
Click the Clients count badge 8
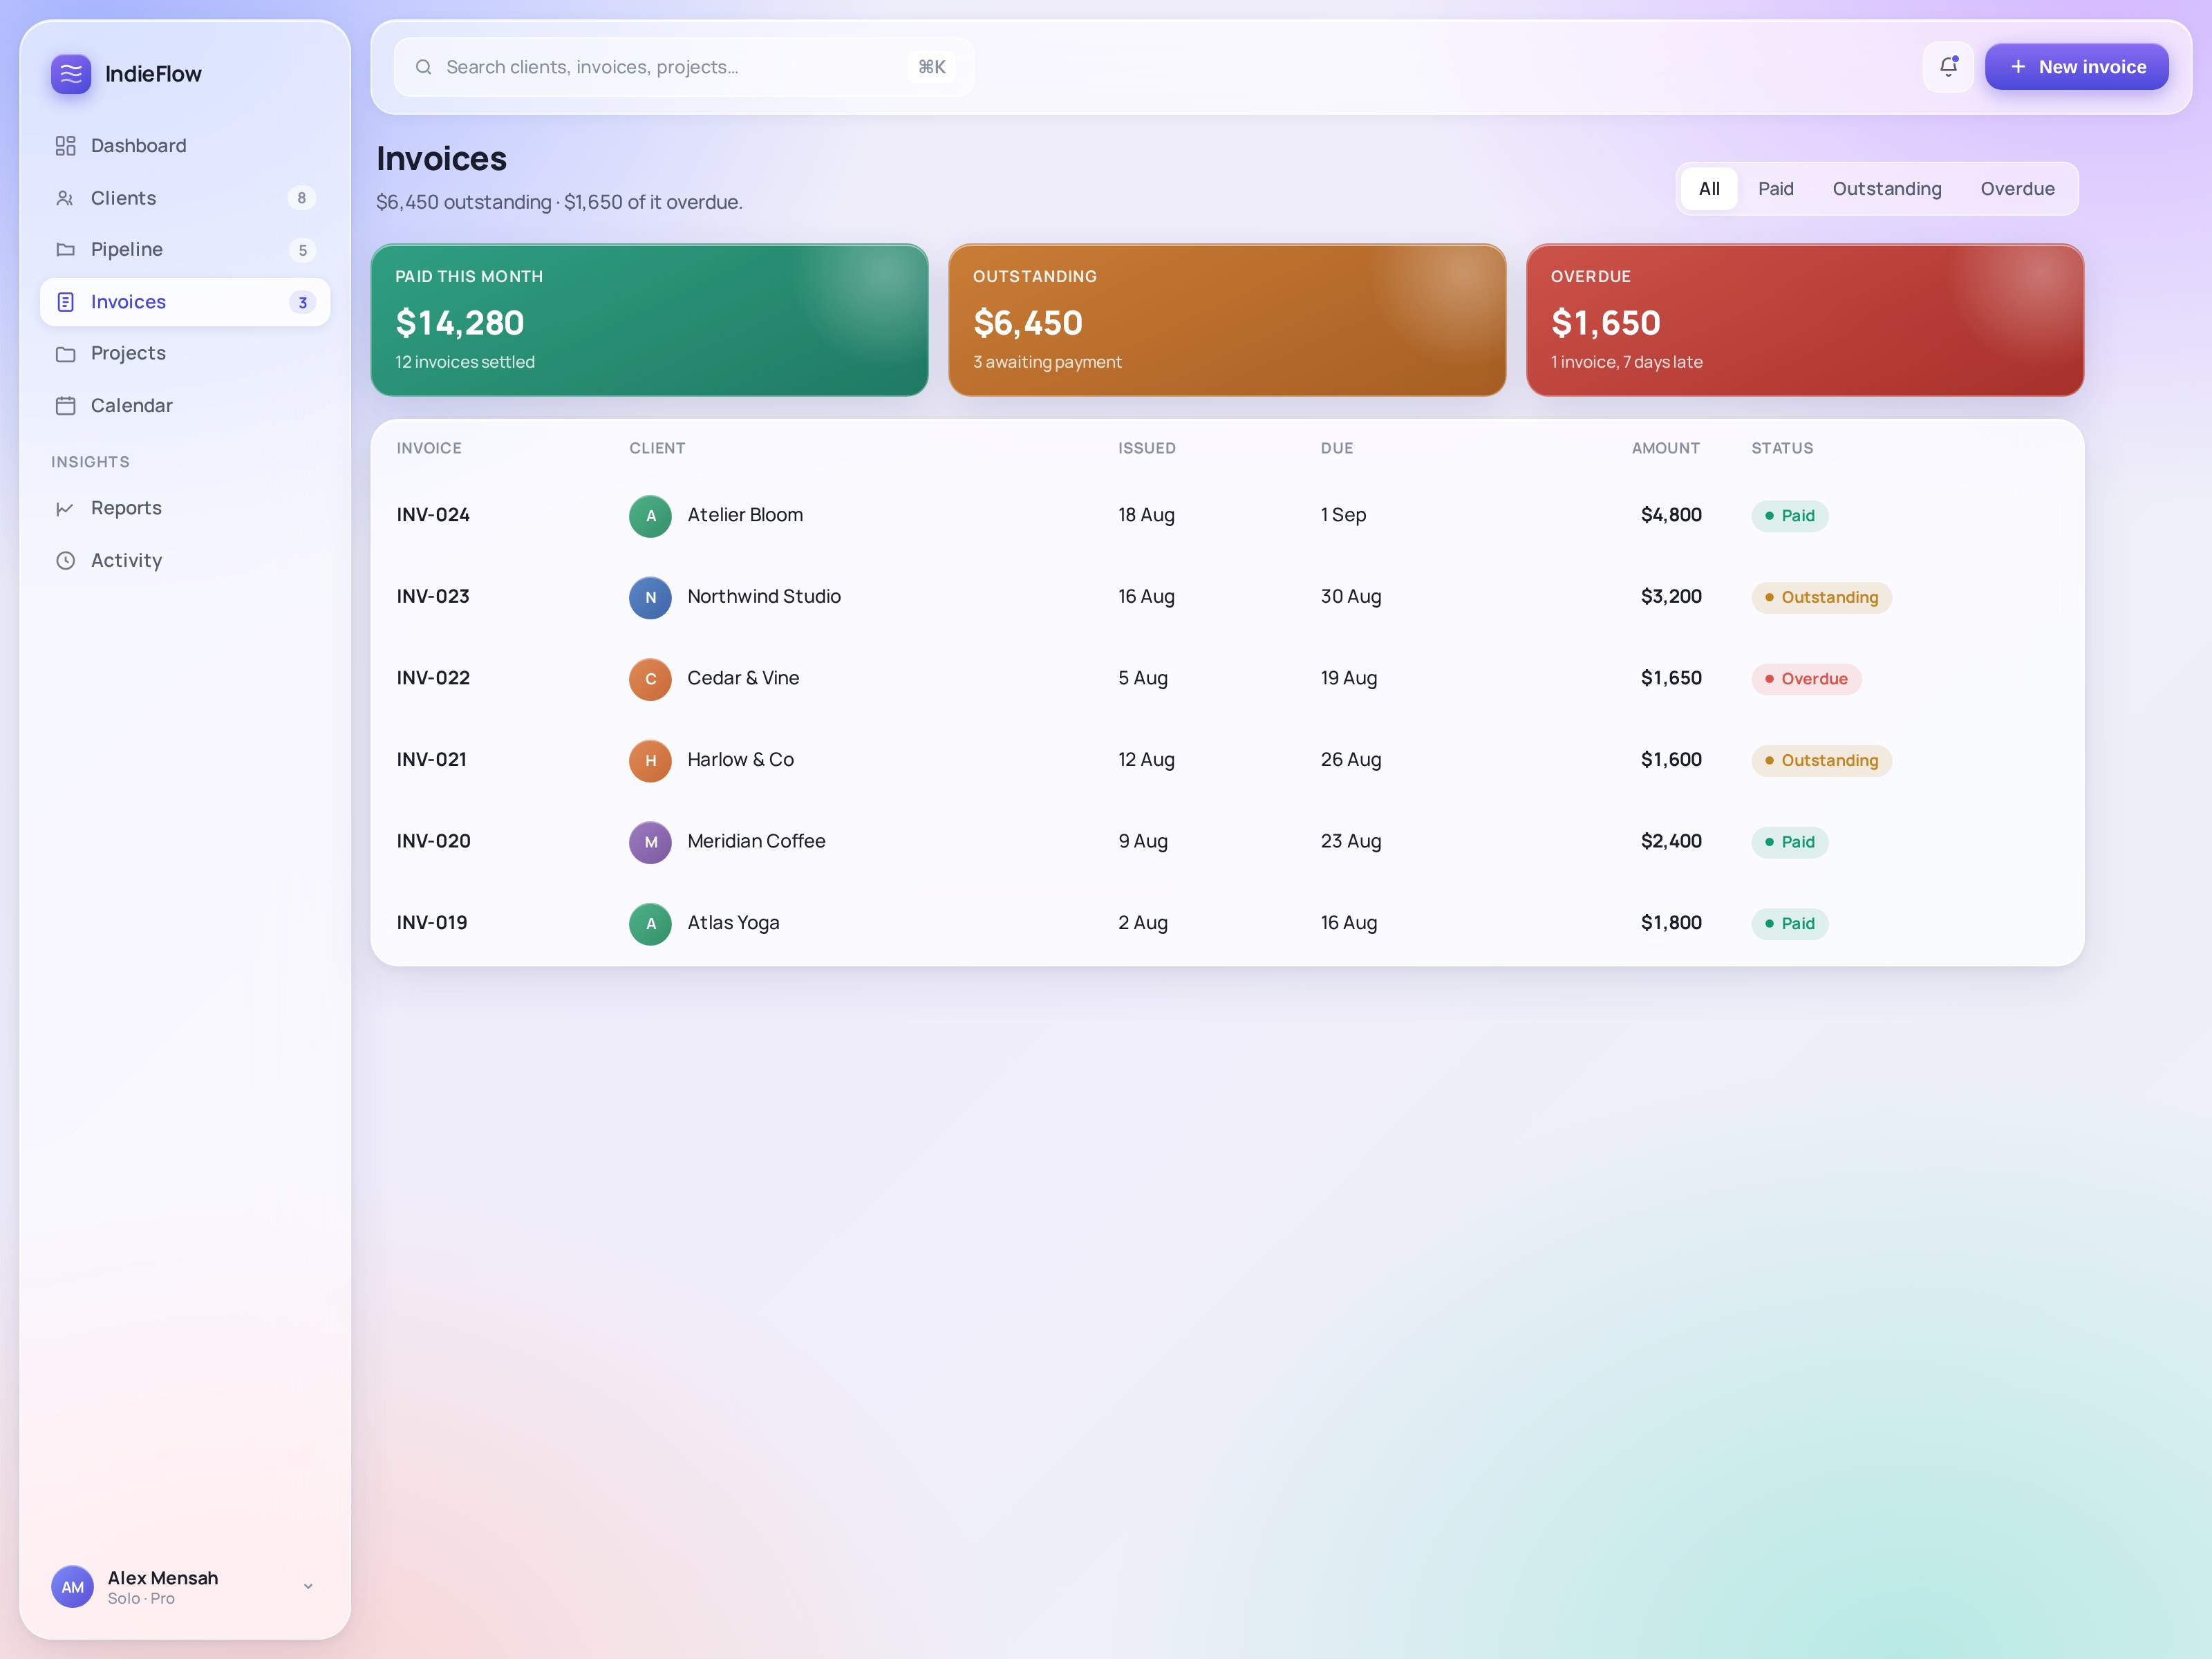pos(302,198)
